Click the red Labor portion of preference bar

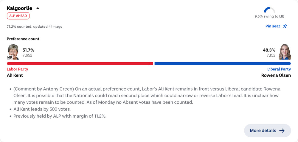[80, 64]
